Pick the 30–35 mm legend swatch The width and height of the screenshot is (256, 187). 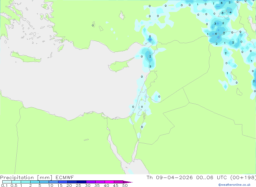pyautogui.click(x=91, y=182)
